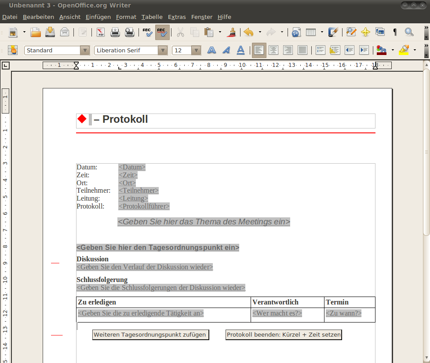The image size is (430, 363).
Task: Click the Undo arrow icon
Action: (248, 32)
